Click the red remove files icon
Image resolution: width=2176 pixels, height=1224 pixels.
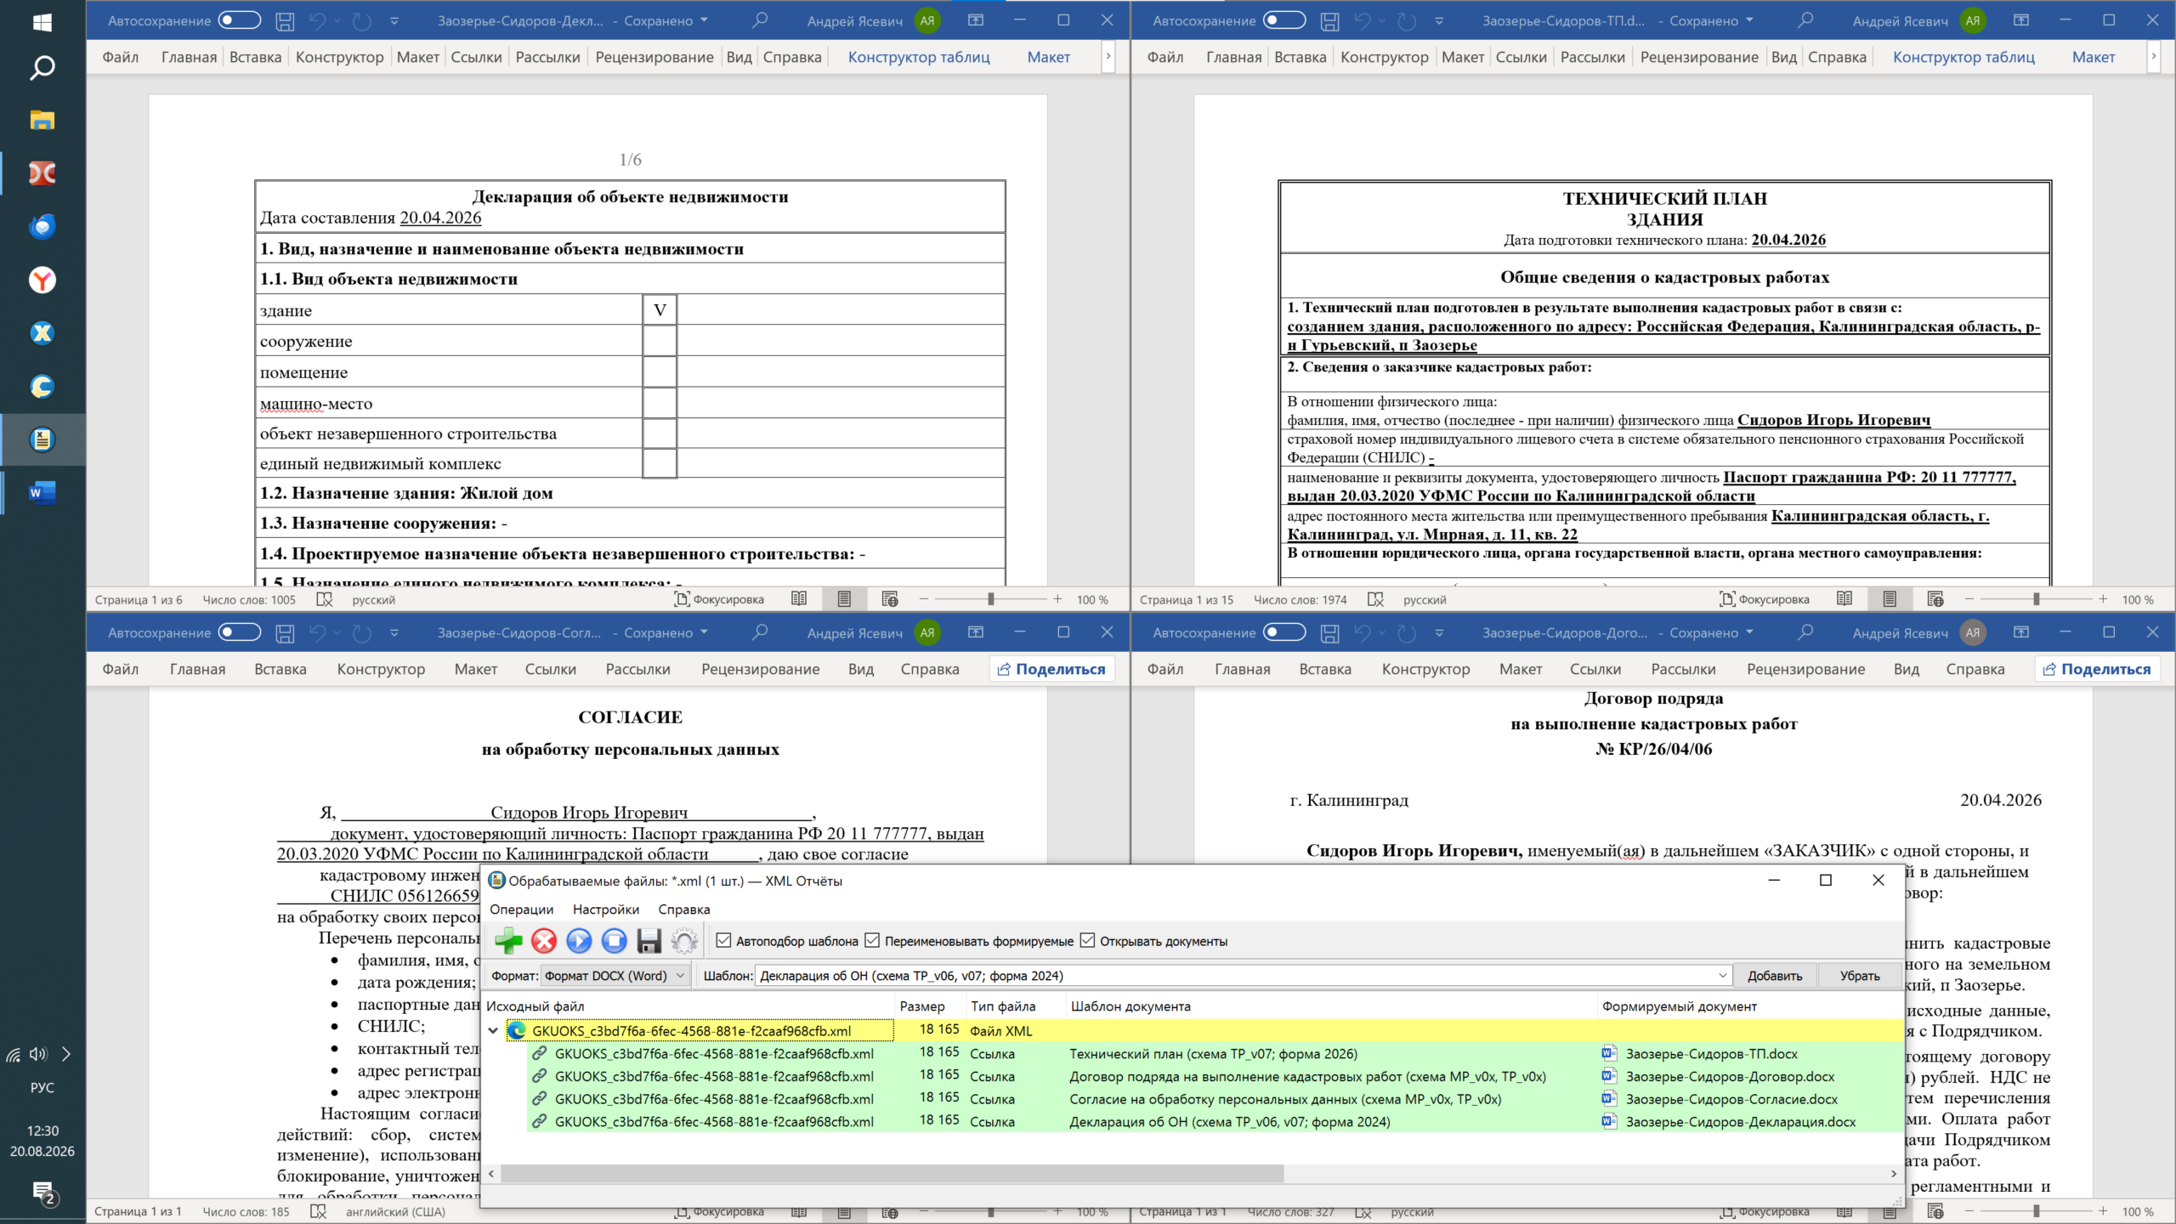(544, 940)
